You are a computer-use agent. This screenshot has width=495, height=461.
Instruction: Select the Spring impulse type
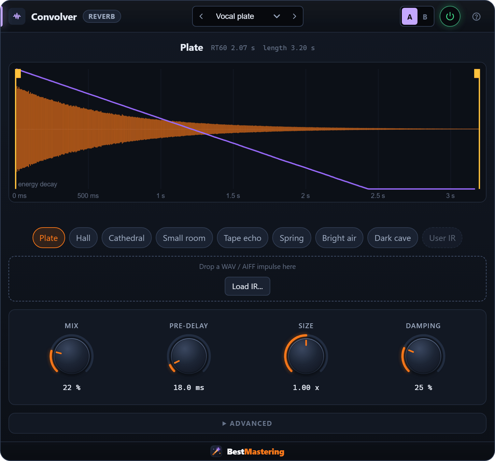(x=292, y=238)
